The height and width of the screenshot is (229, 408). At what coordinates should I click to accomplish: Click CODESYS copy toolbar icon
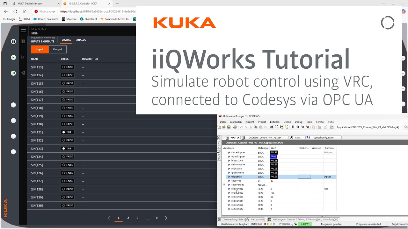click(256, 127)
